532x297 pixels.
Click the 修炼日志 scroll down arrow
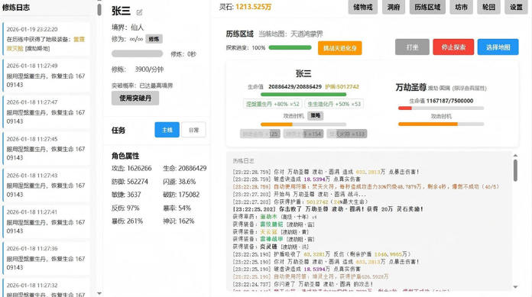[x=99, y=293]
